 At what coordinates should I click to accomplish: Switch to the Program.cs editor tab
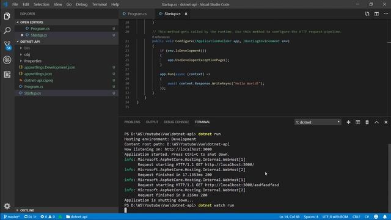[137, 13]
